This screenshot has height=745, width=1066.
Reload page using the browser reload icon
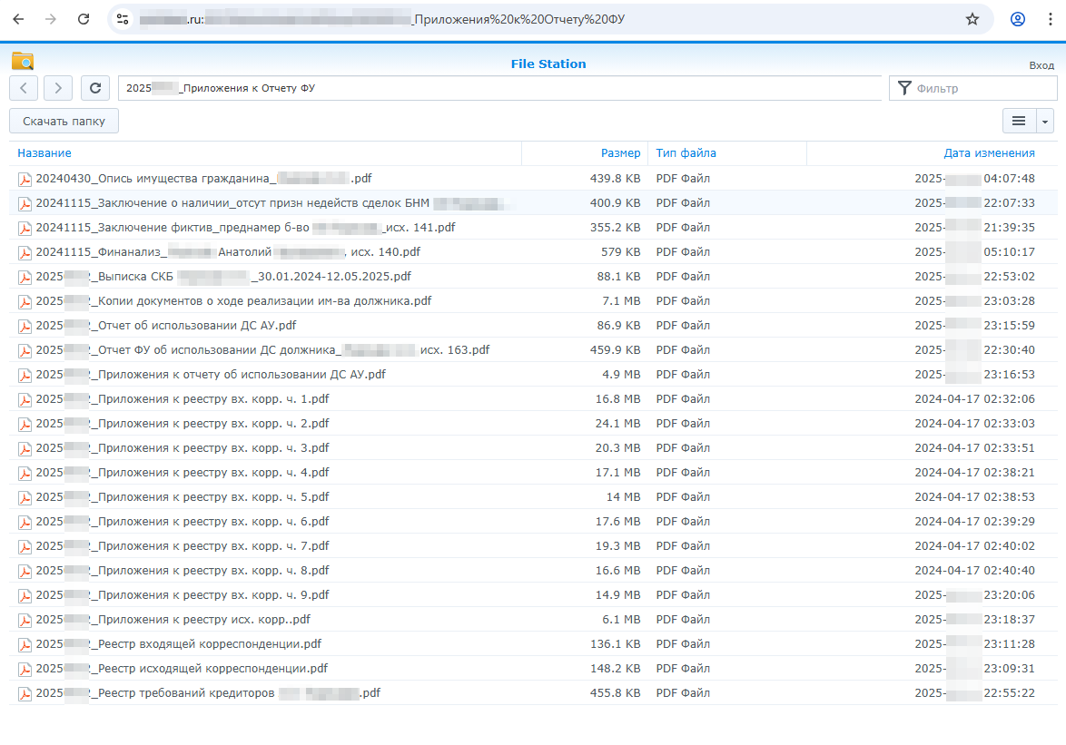pos(84,19)
